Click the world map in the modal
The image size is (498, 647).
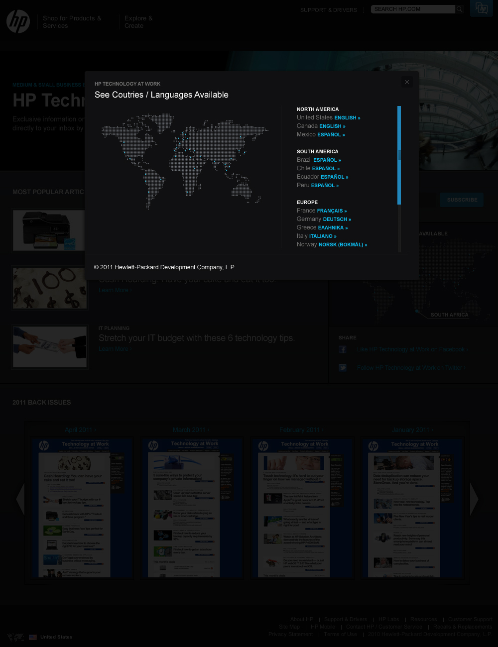184,160
